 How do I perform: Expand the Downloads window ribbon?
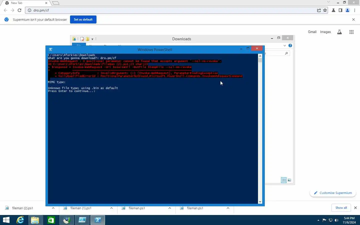coord(285,45)
